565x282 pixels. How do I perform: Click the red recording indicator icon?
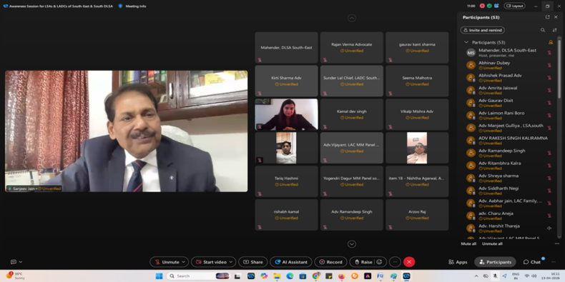[x=483, y=6]
